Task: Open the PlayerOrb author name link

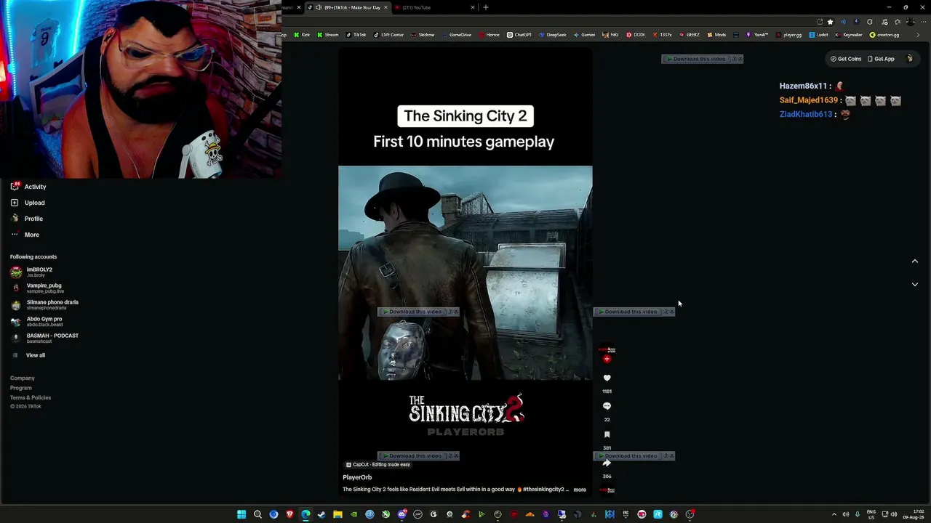Action: pyautogui.click(x=357, y=477)
